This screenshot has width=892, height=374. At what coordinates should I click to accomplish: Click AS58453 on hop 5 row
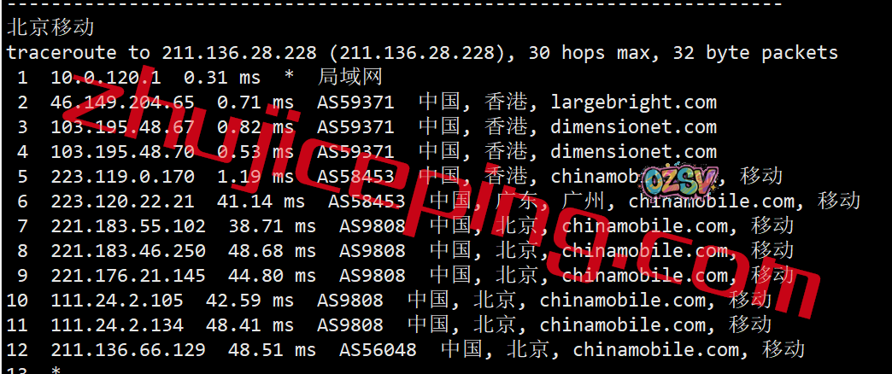tap(355, 177)
